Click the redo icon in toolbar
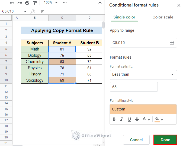 coord(19,3)
